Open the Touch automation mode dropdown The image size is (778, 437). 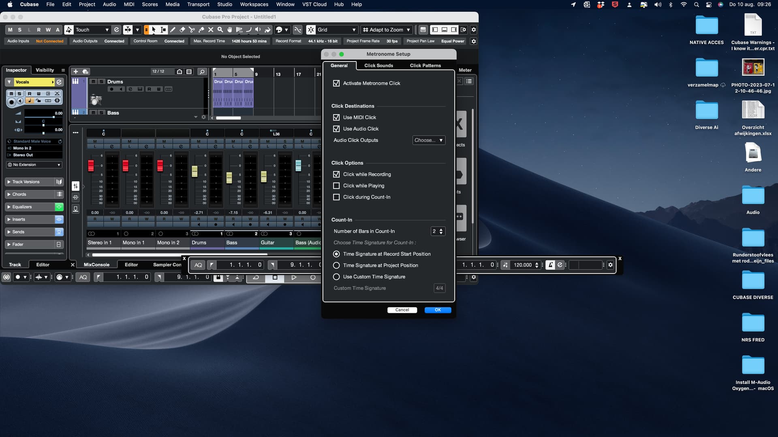pos(92,30)
